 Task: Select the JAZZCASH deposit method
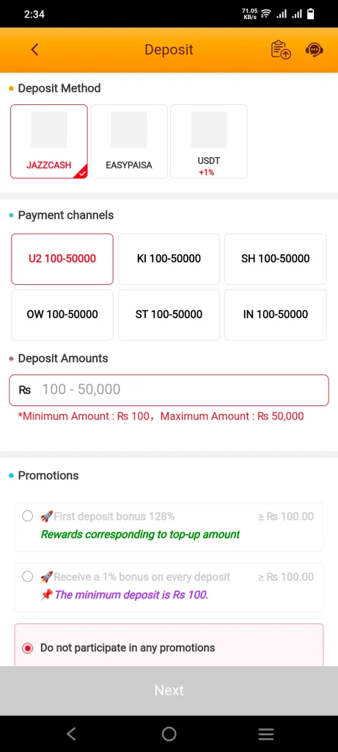click(x=49, y=142)
